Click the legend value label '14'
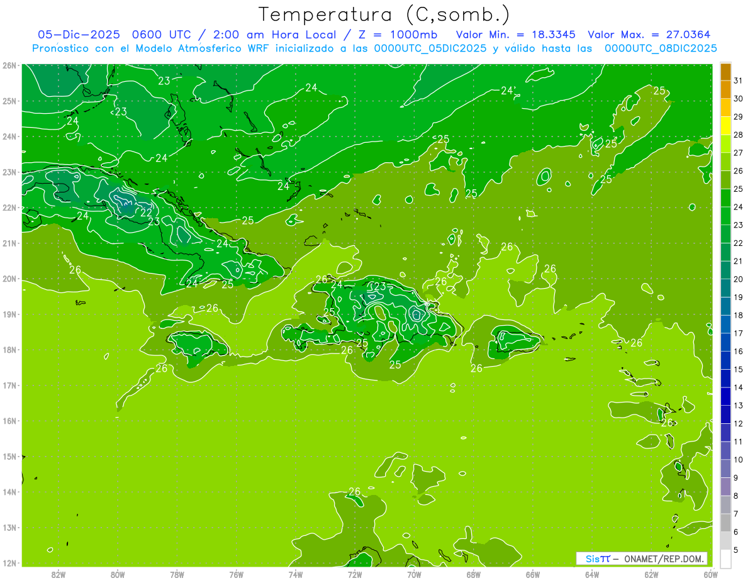Screen dimensions: 755x583 [738, 387]
